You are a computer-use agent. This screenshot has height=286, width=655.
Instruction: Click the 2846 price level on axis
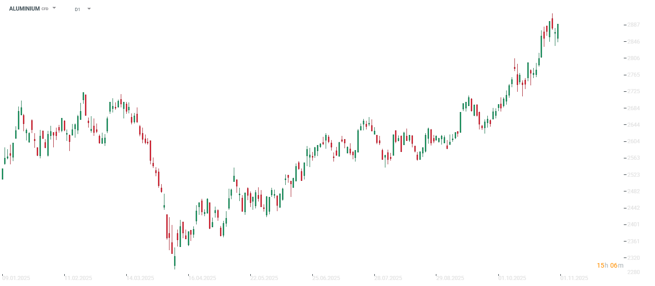633,42
